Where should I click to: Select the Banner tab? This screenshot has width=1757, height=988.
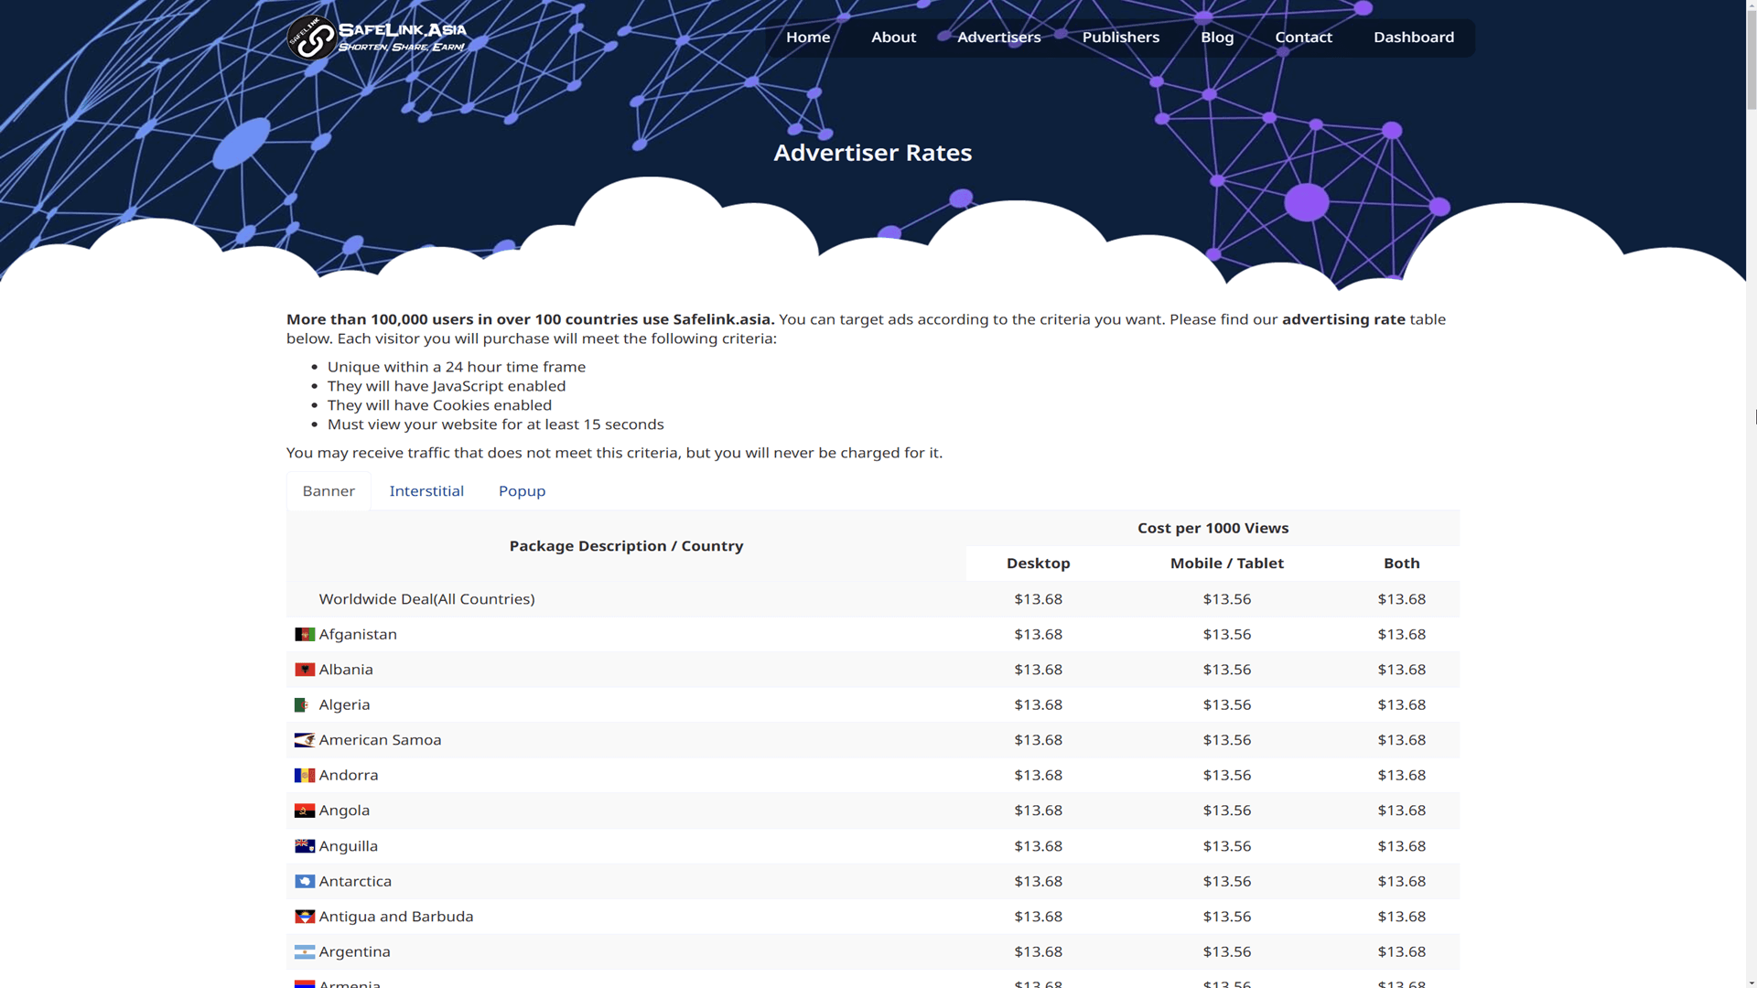[328, 490]
